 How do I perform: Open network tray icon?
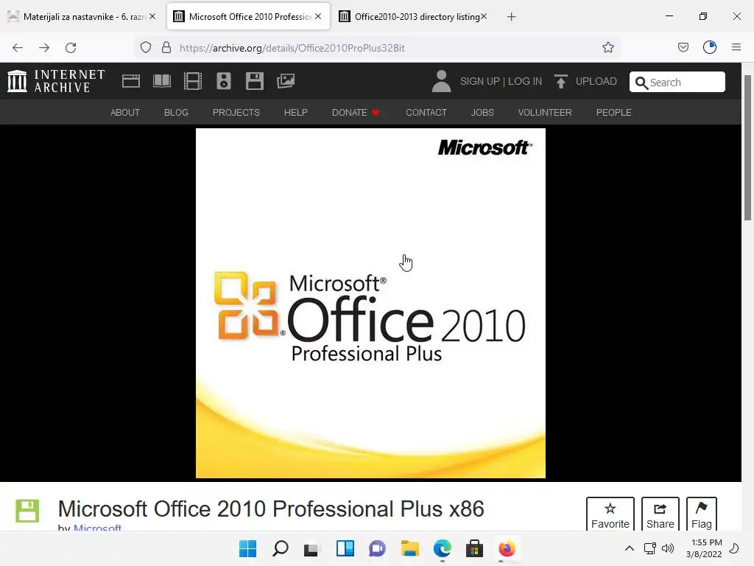point(650,548)
